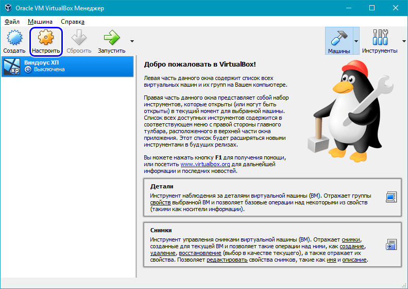
Task: Open the Справка menu
Action: point(73,22)
